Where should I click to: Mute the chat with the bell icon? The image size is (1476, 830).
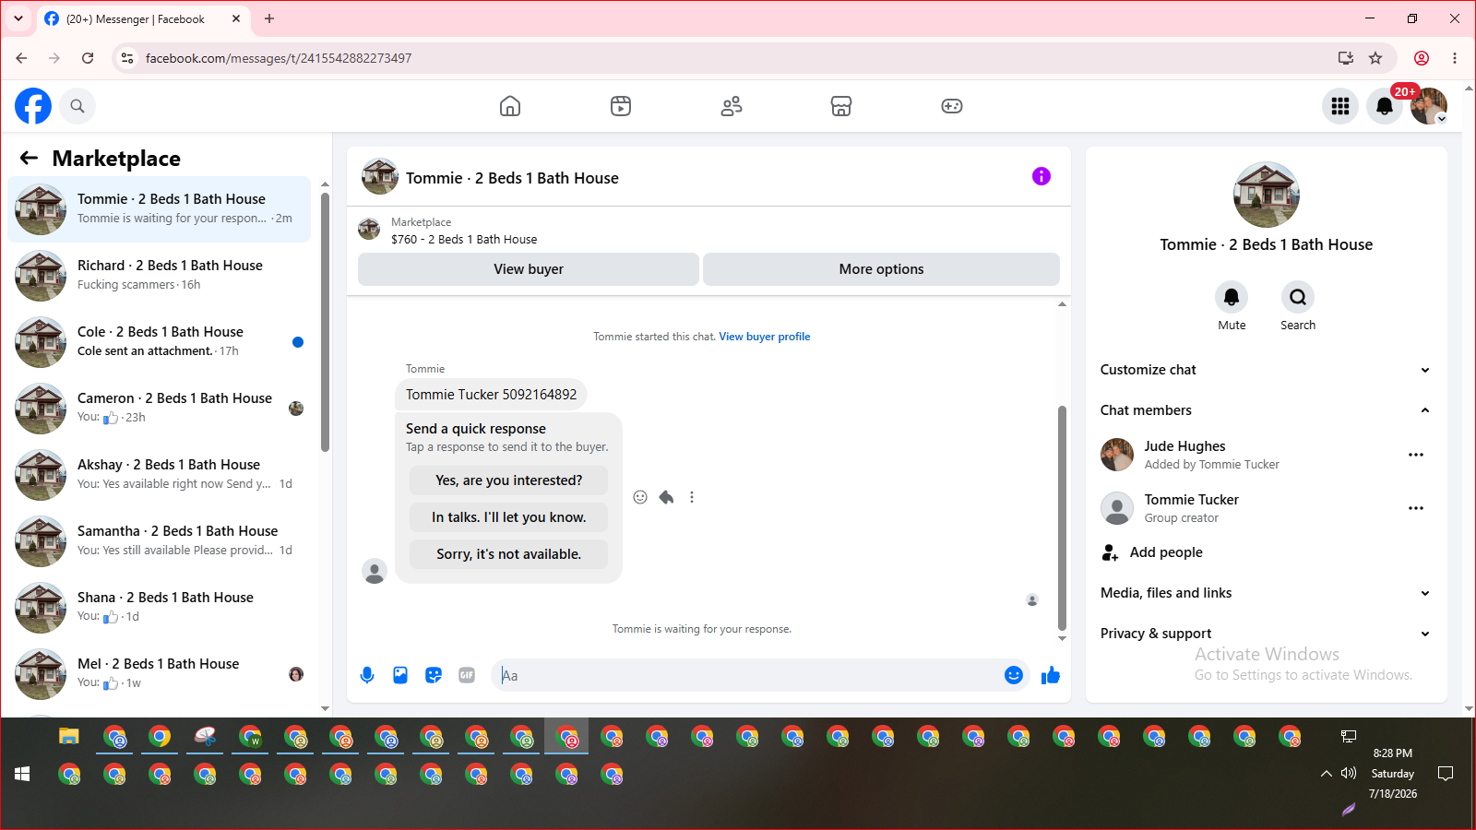[x=1232, y=297]
